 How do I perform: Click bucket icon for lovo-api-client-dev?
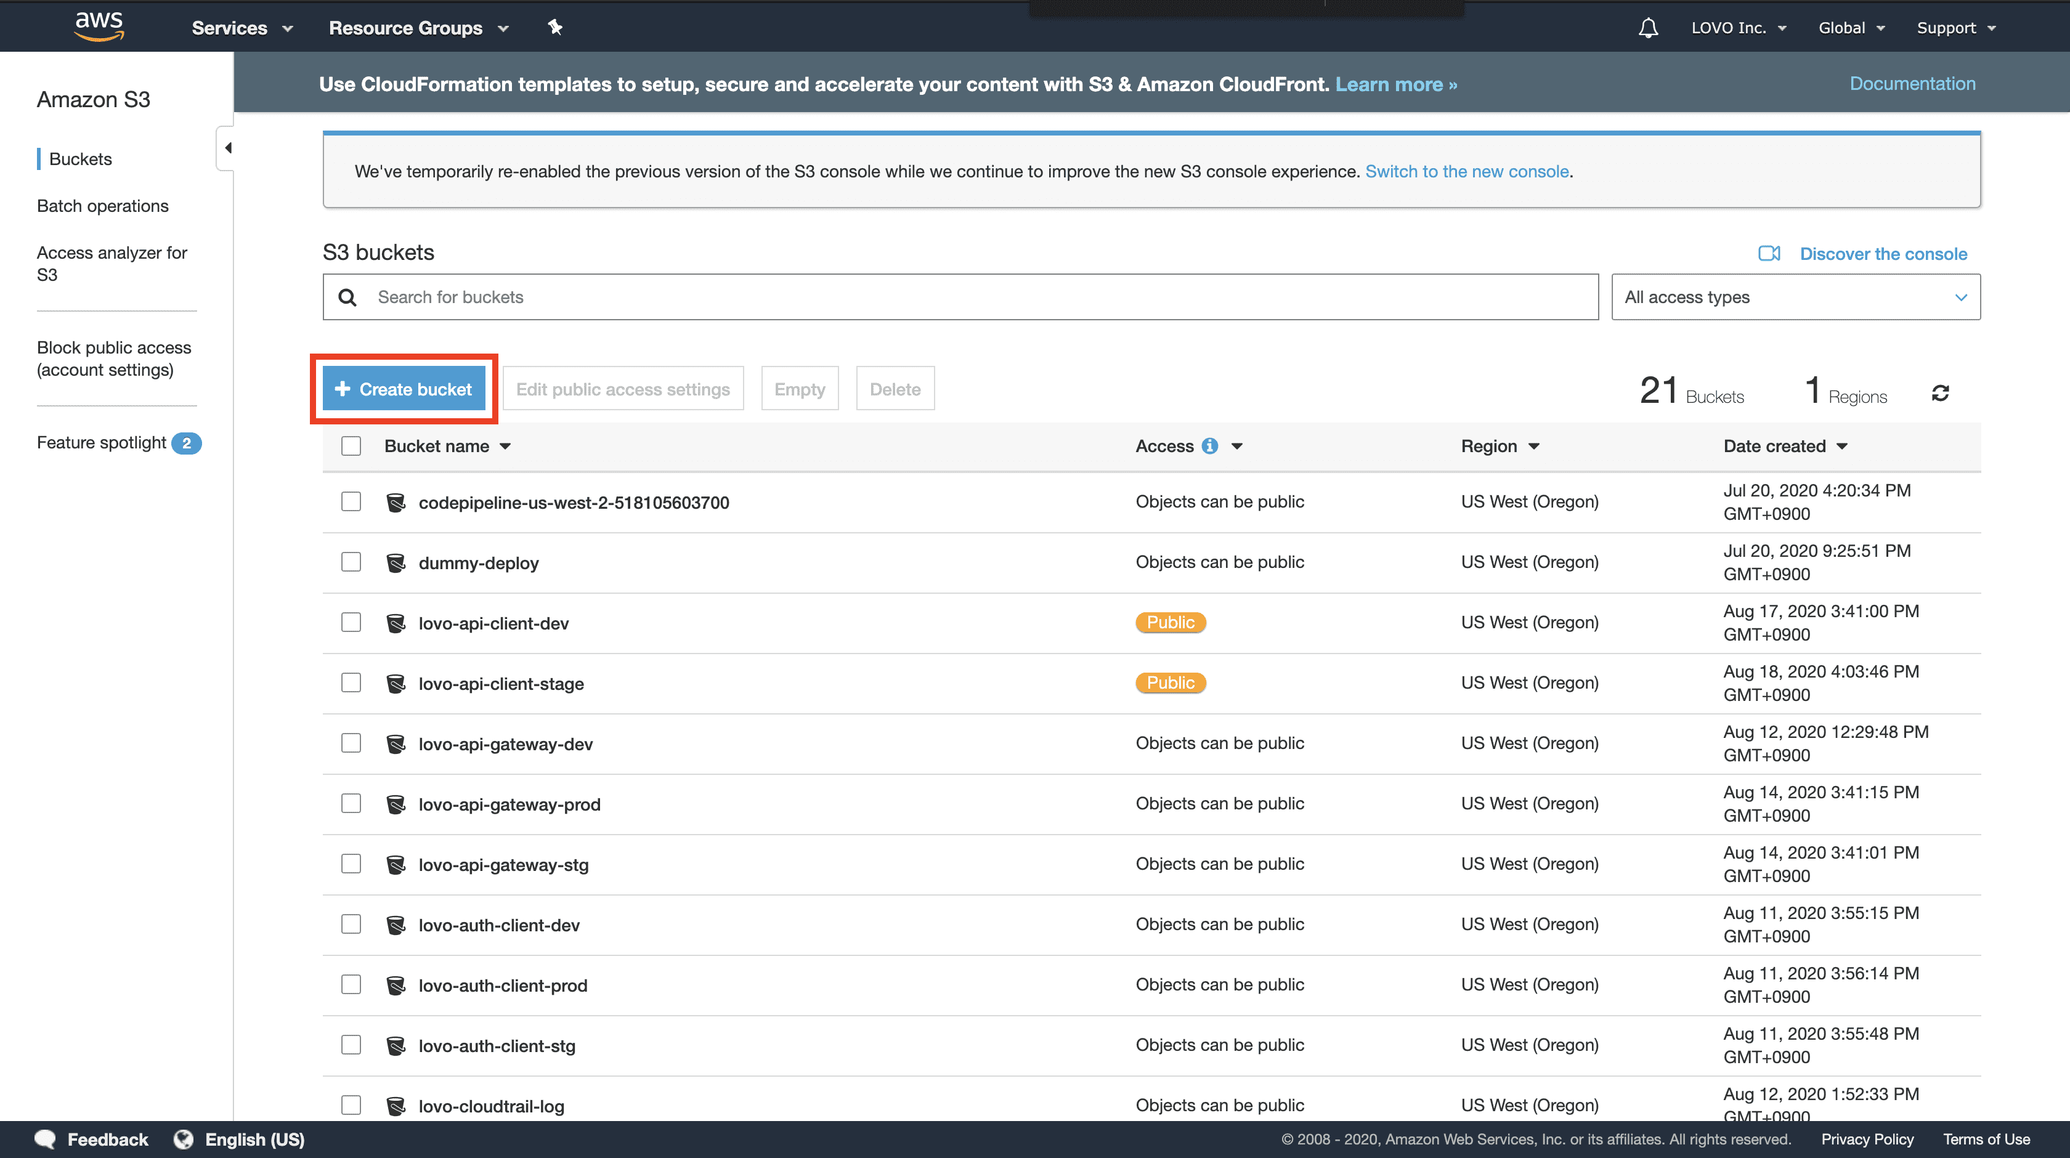[396, 623]
